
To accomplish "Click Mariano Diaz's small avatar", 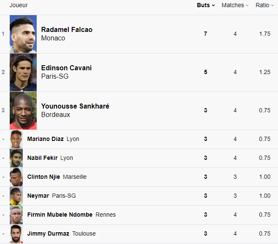I will tap(16, 139).
